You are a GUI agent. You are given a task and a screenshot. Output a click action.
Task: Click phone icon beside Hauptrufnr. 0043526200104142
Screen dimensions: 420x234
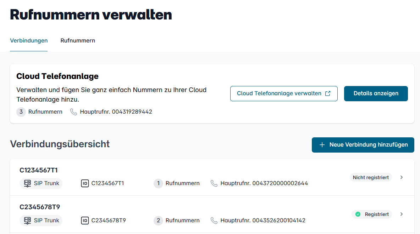214,221
